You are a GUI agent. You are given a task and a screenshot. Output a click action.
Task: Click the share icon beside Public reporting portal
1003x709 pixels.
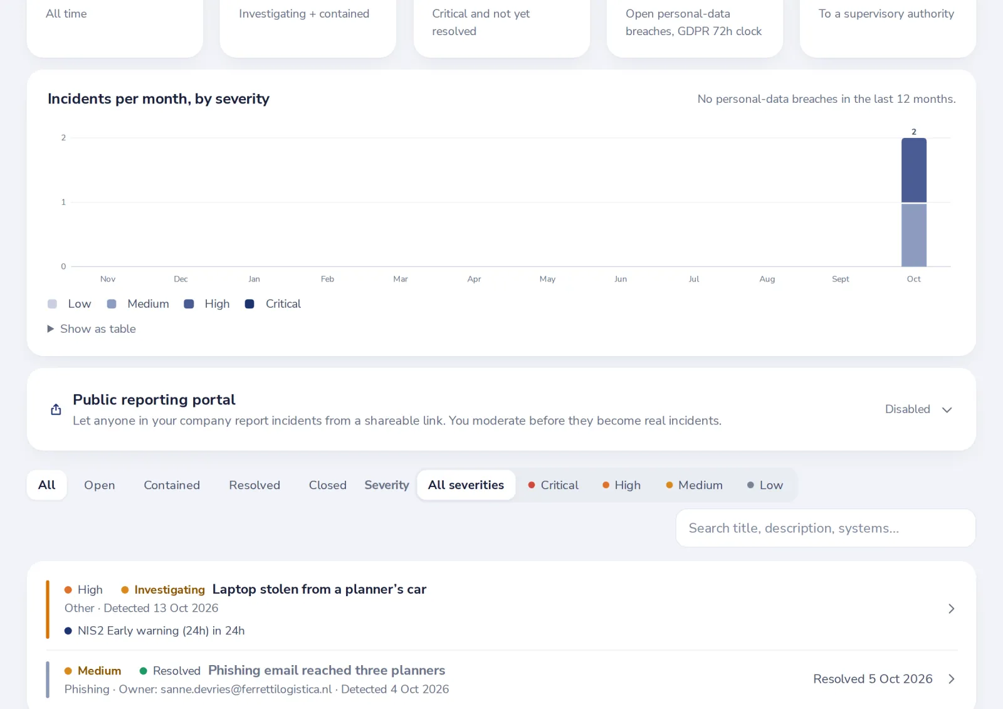56,409
